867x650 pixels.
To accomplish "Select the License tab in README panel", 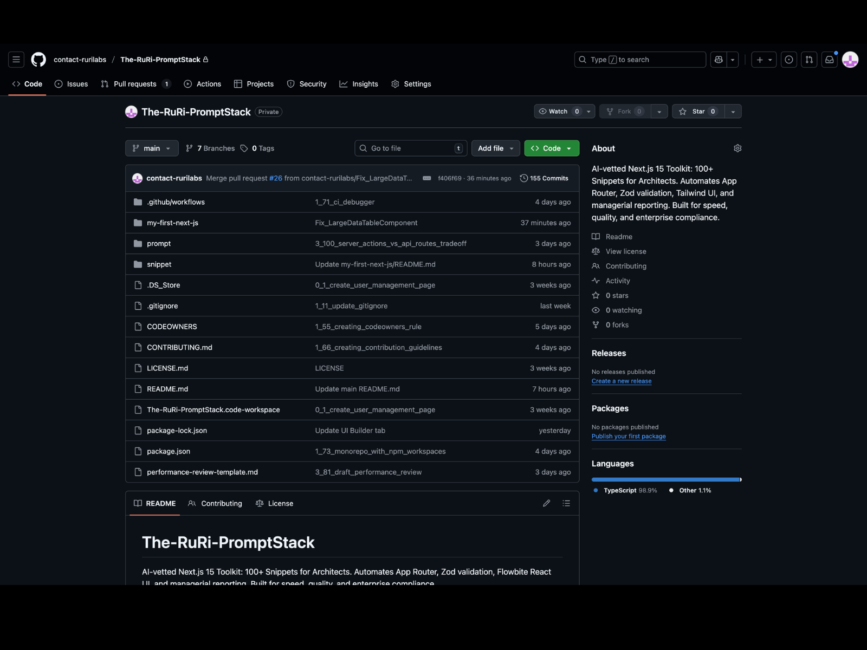I will click(x=275, y=503).
